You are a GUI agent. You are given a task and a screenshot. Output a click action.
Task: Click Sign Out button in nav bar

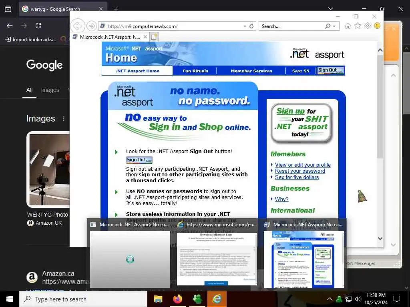pyautogui.click(x=330, y=70)
